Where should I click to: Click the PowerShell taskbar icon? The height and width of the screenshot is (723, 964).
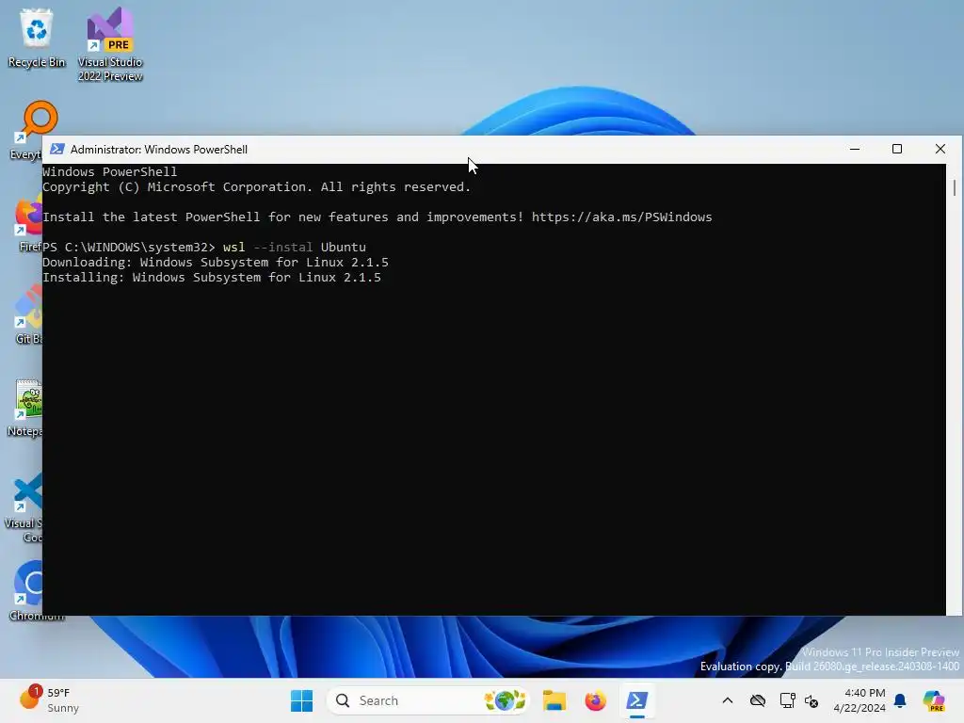[x=637, y=700]
